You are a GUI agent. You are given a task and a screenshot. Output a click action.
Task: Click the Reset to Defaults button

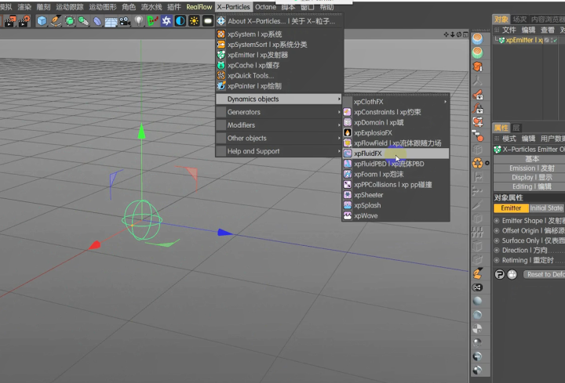coord(544,274)
